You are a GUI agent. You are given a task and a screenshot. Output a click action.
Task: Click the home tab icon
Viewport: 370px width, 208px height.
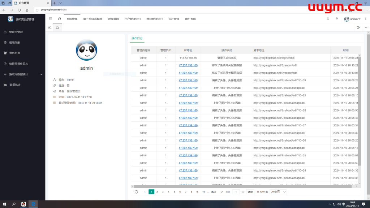57,27
